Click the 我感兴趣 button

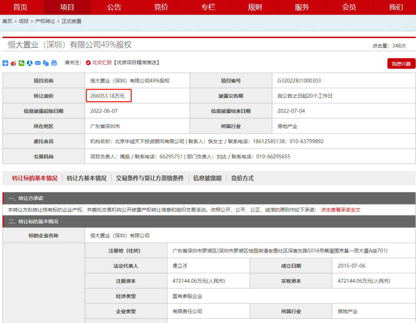click(x=401, y=63)
